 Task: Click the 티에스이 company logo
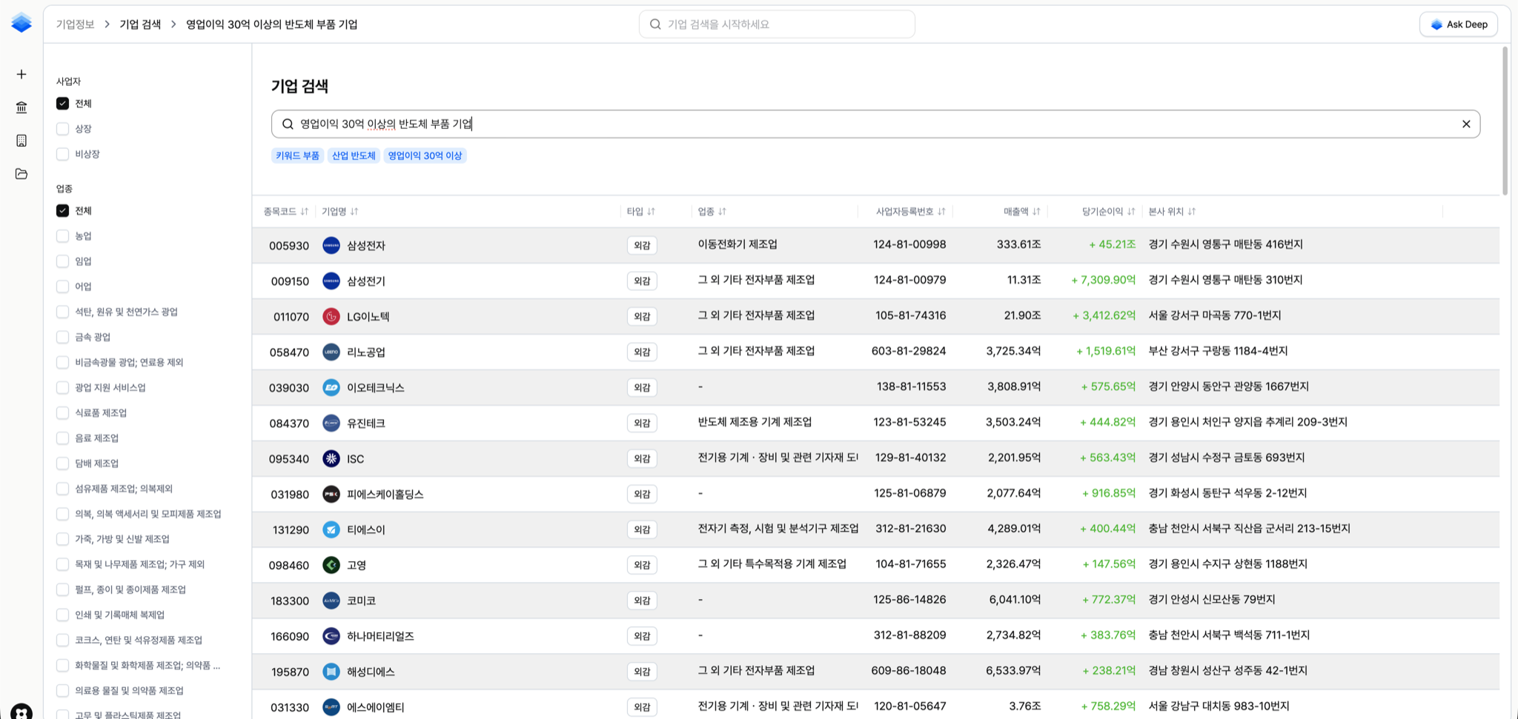(x=331, y=529)
